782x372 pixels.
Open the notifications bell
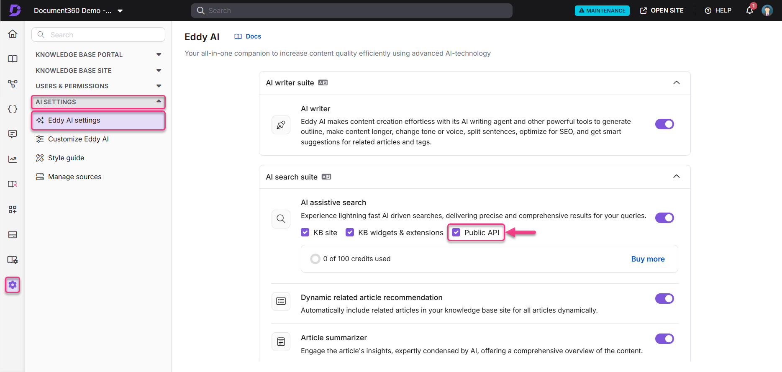[x=750, y=10]
